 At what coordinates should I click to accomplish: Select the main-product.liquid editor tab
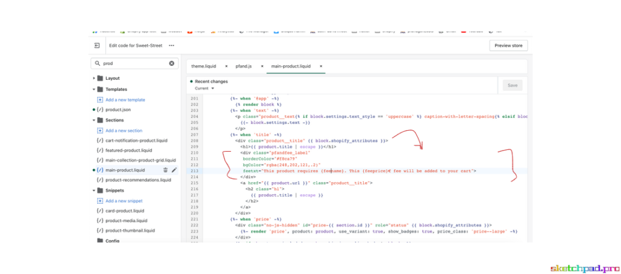click(291, 67)
